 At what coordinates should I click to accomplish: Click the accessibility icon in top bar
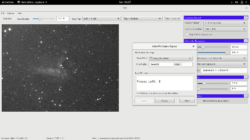point(232,2)
